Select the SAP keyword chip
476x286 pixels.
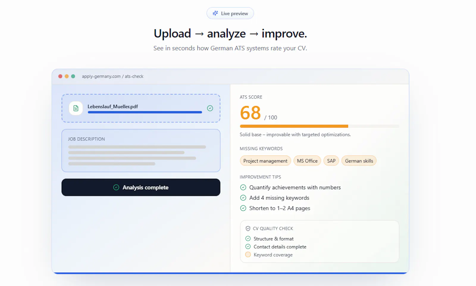(x=331, y=161)
